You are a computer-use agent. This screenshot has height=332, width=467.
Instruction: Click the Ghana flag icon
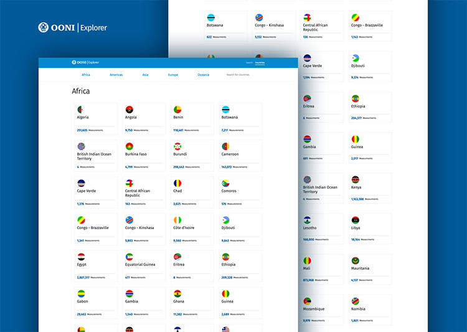point(177,293)
